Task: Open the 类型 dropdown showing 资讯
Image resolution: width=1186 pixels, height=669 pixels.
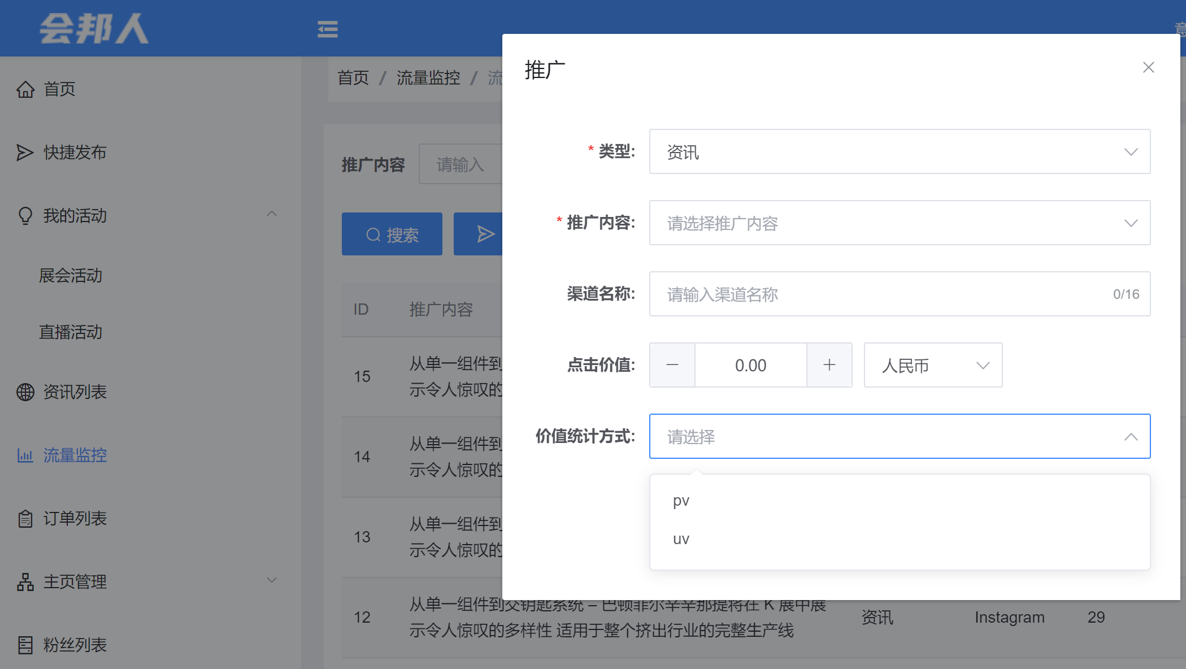Action: tap(899, 152)
